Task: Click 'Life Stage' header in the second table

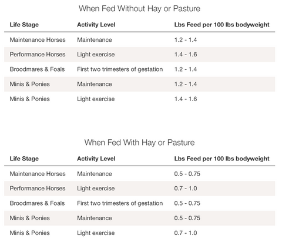Action: (24, 159)
